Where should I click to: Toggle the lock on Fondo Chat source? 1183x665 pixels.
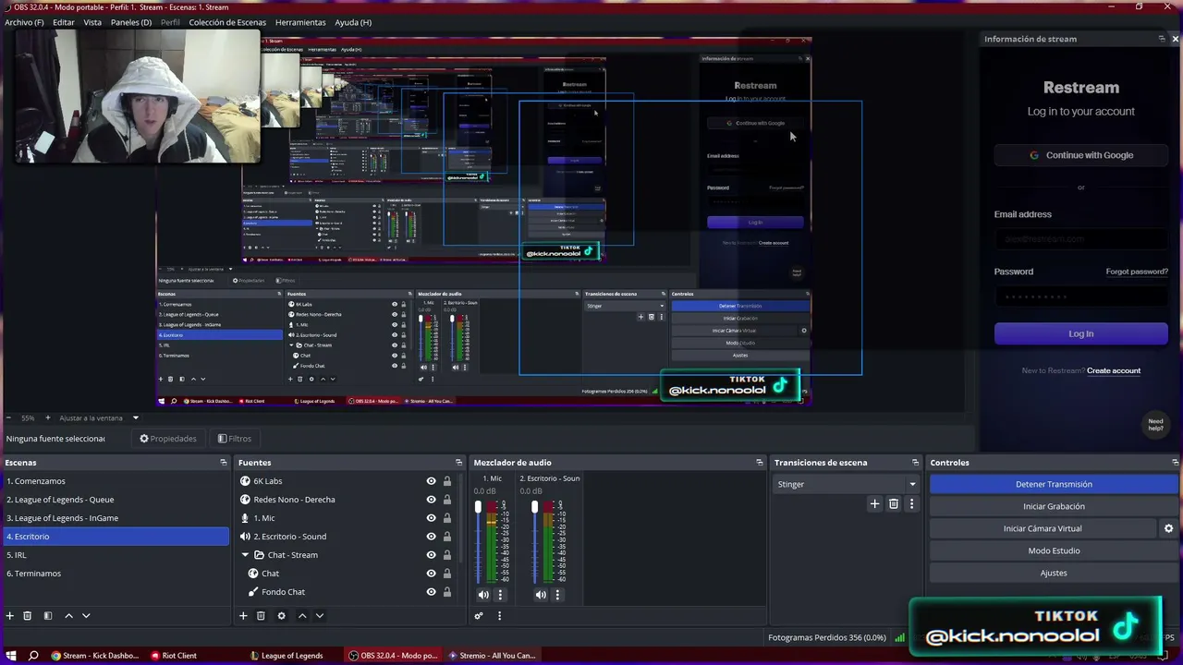pyautogui.click(x=447, y=592)
